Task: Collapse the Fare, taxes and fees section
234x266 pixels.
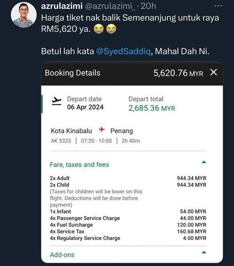Action: pos(204,163)
